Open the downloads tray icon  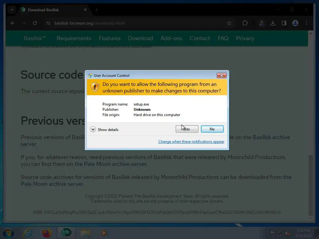coord(273,23)
